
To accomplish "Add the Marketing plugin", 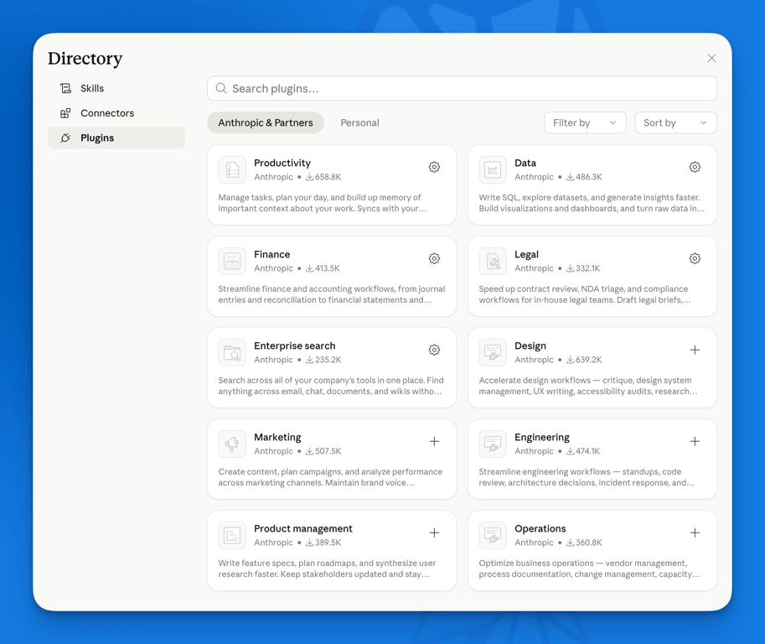I will click(434, 441).
